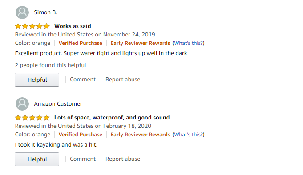Open the Amazon Customer reviewer profile name

[x=58, y=104]
